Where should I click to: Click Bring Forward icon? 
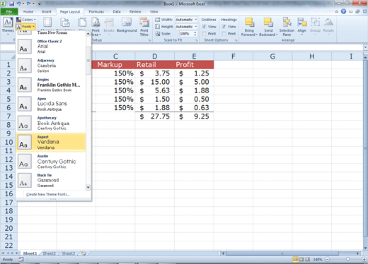coord(249,23)
